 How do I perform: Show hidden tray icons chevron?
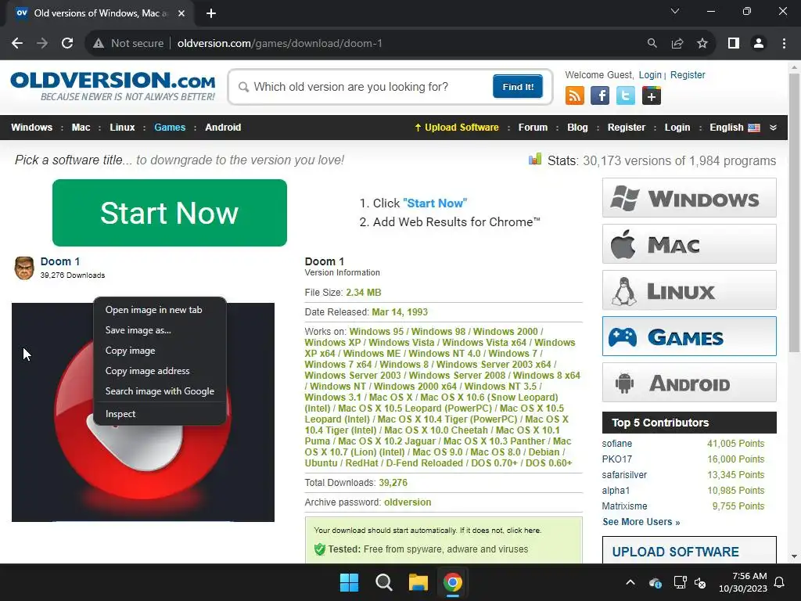[630, 582]
